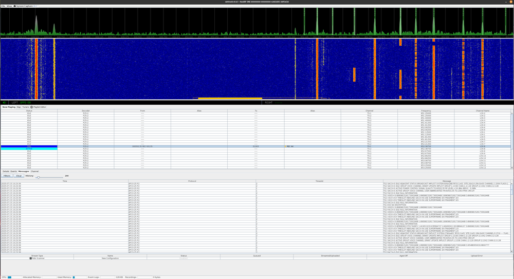Click the Message column header
The width and height of the screenshot is (514, 279).
tap(447, 181)
